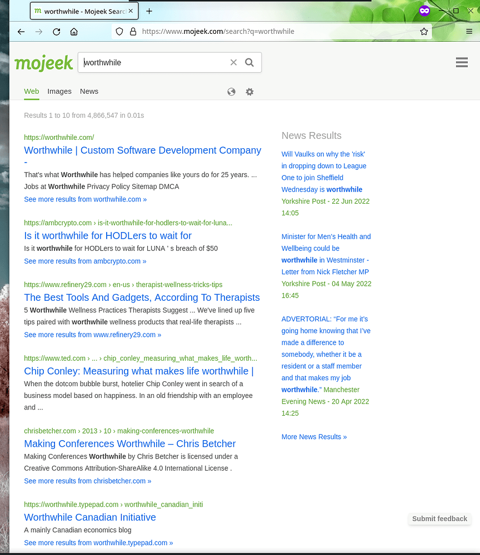See more results from ambcrypto.com
480x555 pixels.
pos(85,261)
